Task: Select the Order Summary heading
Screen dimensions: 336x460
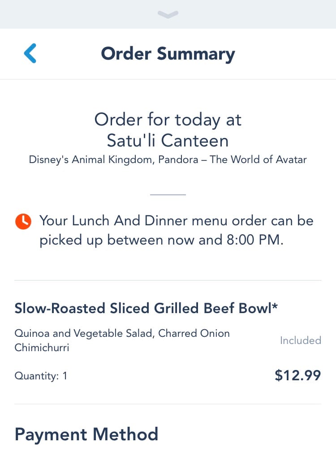Action: pos(168,54)
